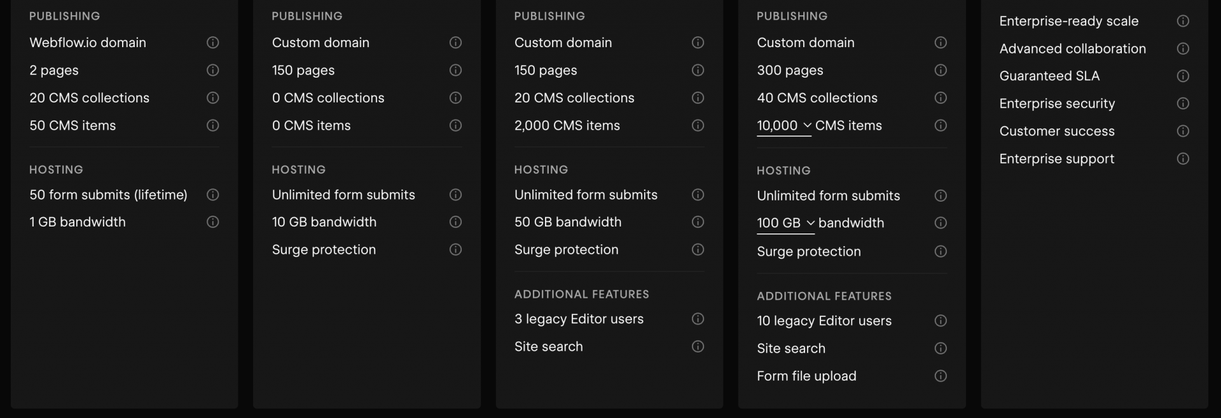Open info icon next to 0 CMS collections

tap(455, 98)
